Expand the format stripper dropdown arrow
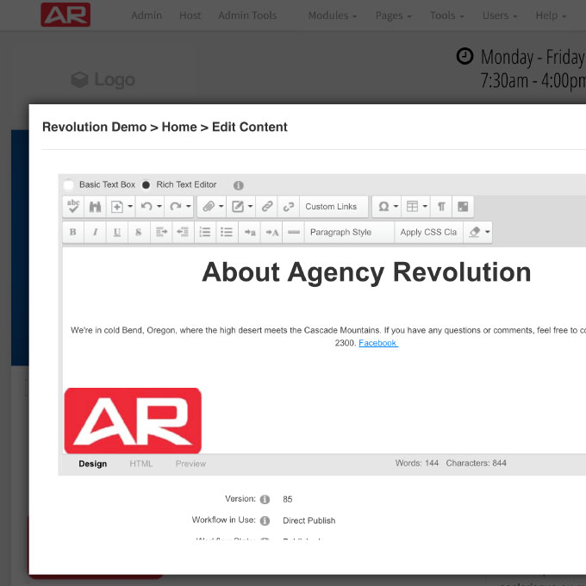 (488, 232)
